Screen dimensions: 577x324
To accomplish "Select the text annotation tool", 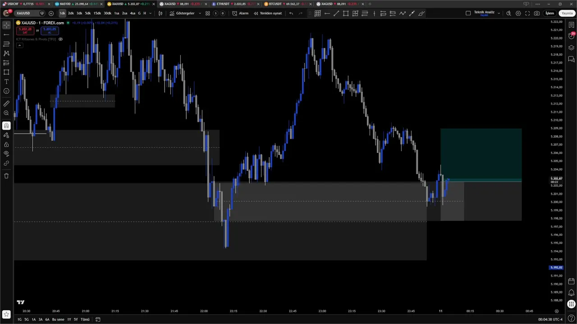I will pyautogui.click(x=6, y=81).
